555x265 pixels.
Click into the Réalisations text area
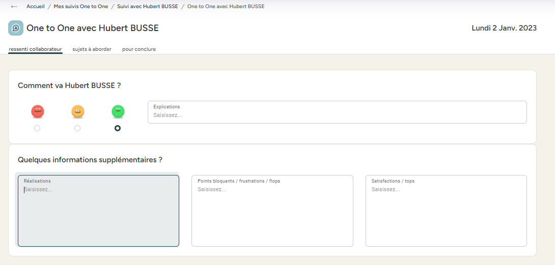point(98,214)
